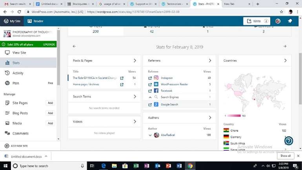Go to previous day's stats arrow
Image resolution: width=302 pixels, height=170 pixels.
tap(74, 46)
